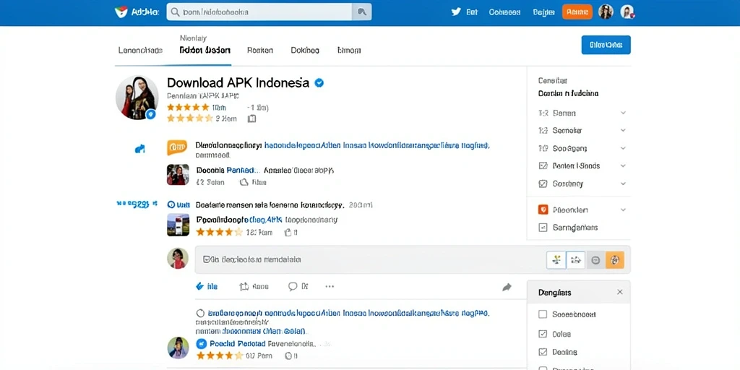Click the yellow flower icon right of comment box

[556, 259]
